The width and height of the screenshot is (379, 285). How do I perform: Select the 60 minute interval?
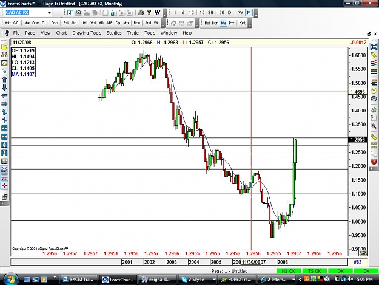coord(221,12)
